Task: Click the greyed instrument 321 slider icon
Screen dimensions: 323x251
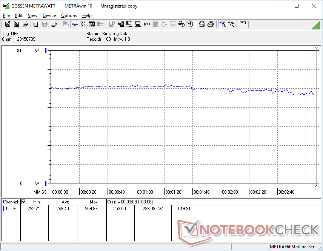Action: coord(155,24)
